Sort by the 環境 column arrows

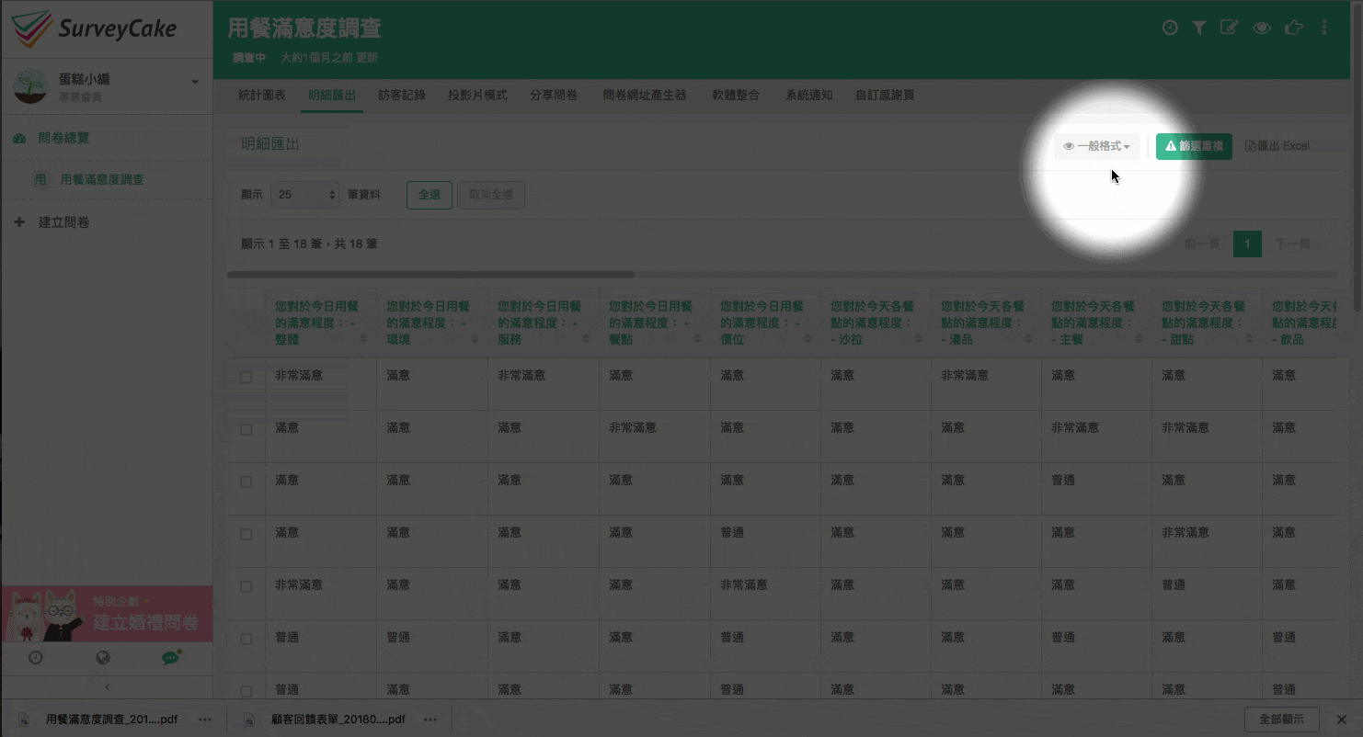coord(475,339)
